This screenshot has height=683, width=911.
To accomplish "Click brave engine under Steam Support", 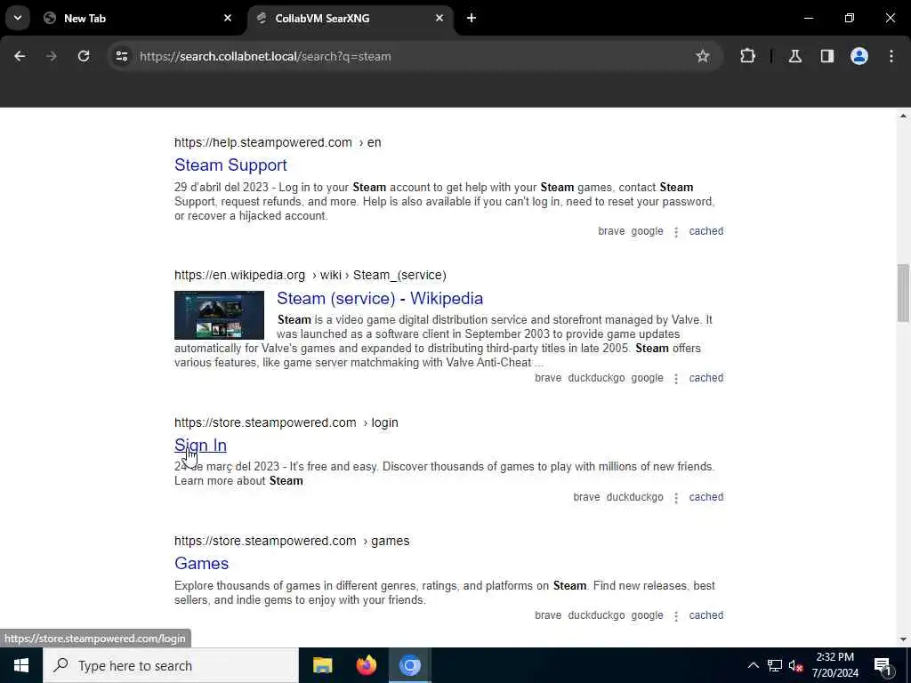I will click(611, 231).
